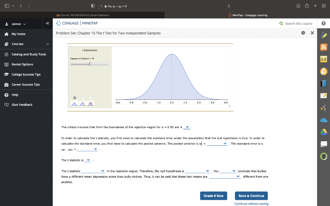Image resolution: width=330 pixels, height=206 pixels.
Task: Collapse the left navigation sidebar
Action: (48, 23)
